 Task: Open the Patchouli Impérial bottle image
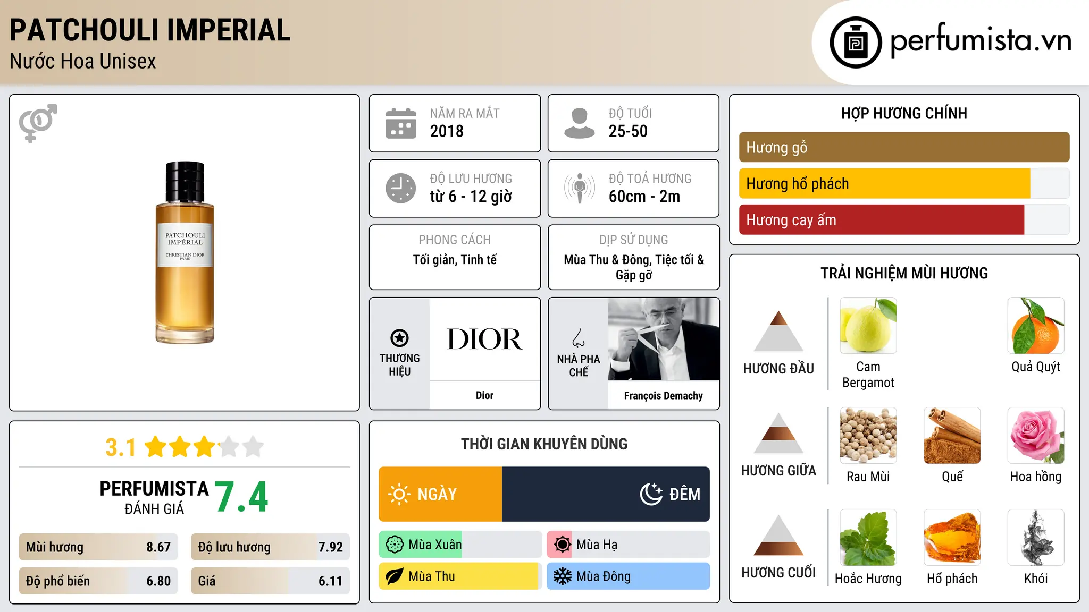[185, 252]
